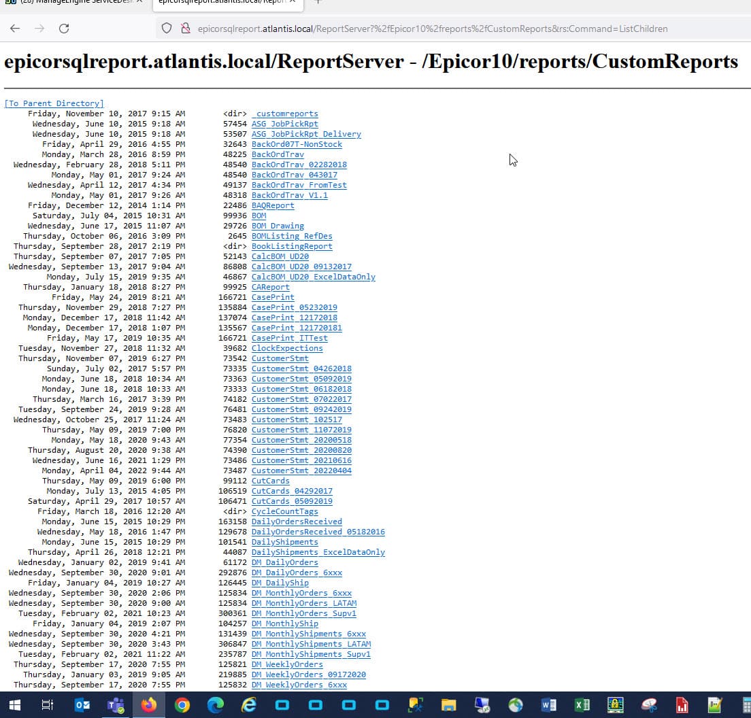Viewport: 751px width, 718px height.
Task: Click the insecure connection lock icon
Action: coord(185,29)
